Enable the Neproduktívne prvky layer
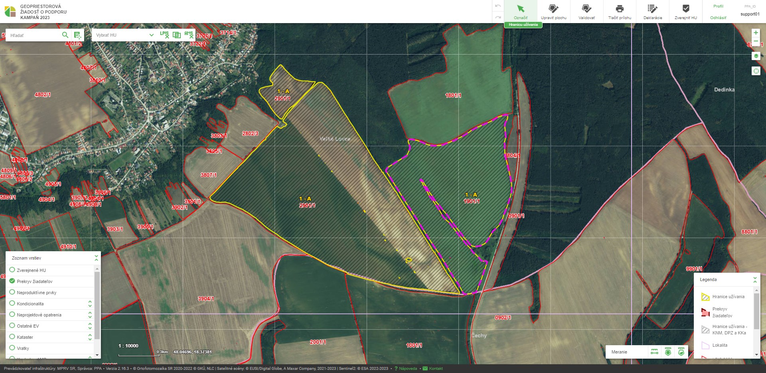 (x=12, y=292)
